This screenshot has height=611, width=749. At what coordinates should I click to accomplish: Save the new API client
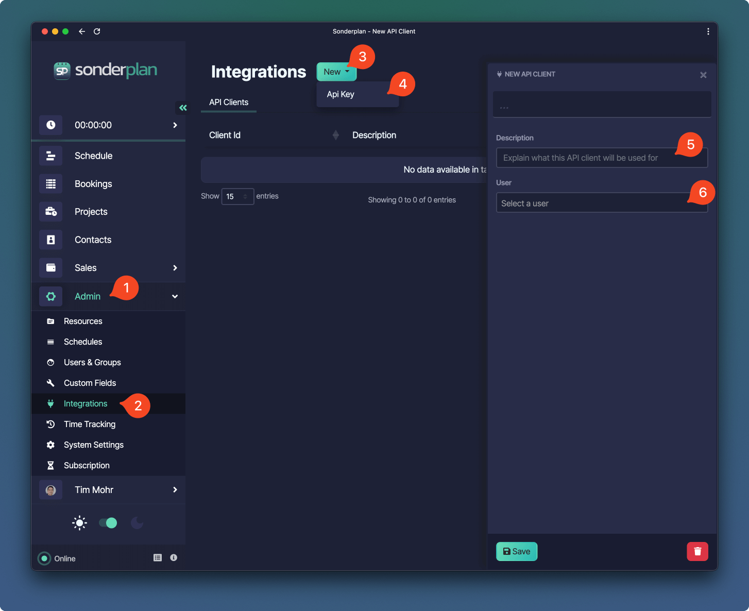[x=517, y=551]
